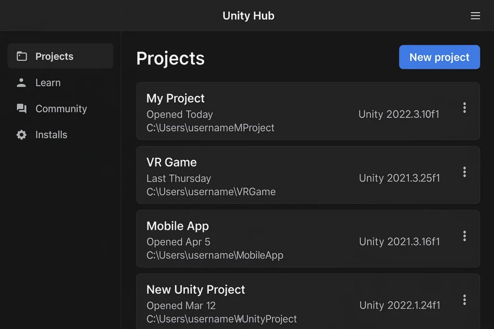Select the Projects folder icon in sidebar
Image resolution: width=494 pixels, height=329 pixels.
click(x=21, y=55)
